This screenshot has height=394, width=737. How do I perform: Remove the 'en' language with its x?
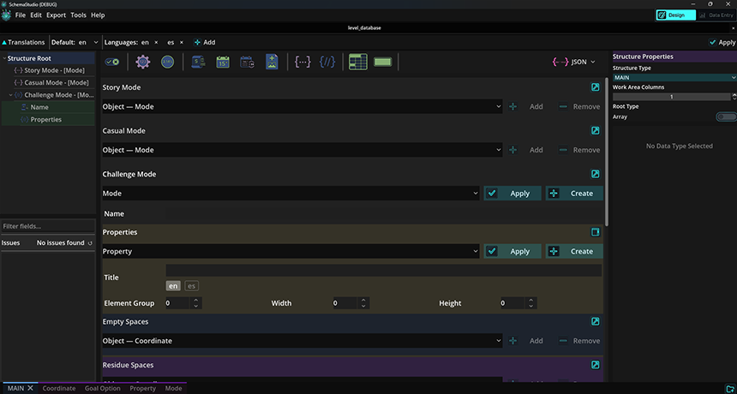156,42
